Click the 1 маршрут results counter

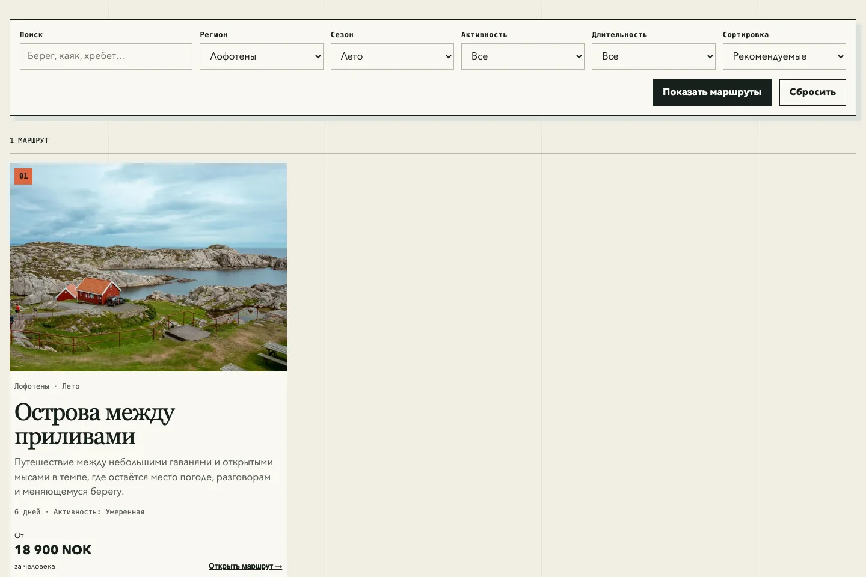(x=29, y=141)
